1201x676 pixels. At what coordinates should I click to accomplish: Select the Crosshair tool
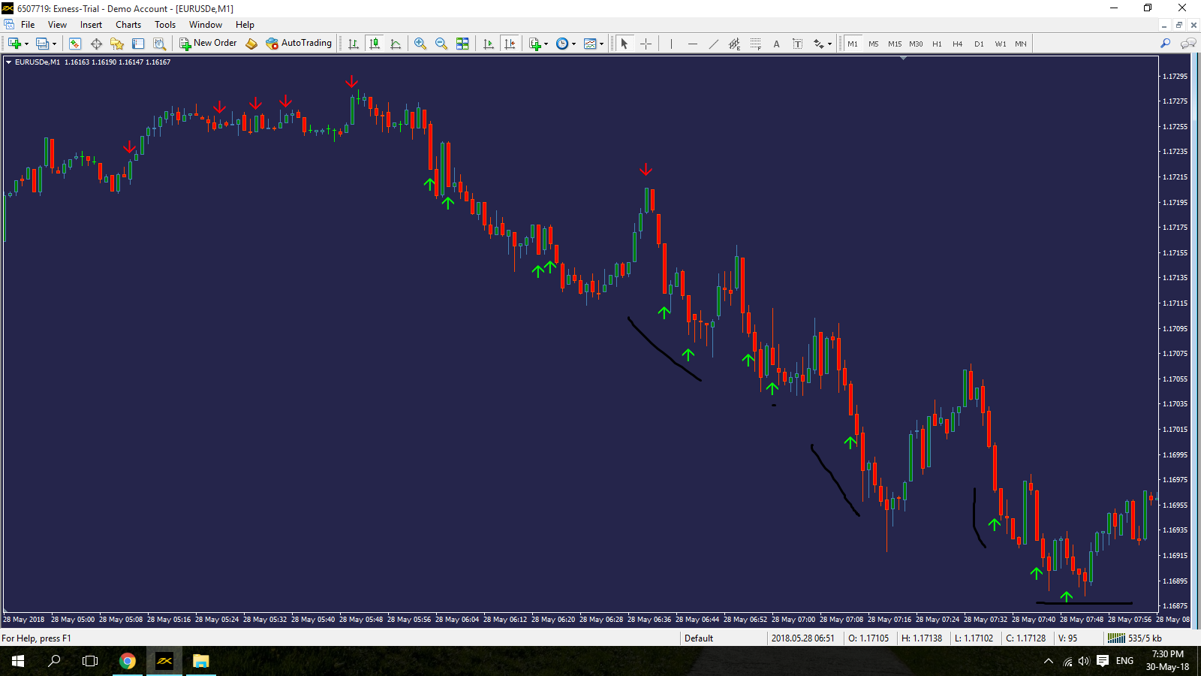pyautogui.click(x=646, y=44)
